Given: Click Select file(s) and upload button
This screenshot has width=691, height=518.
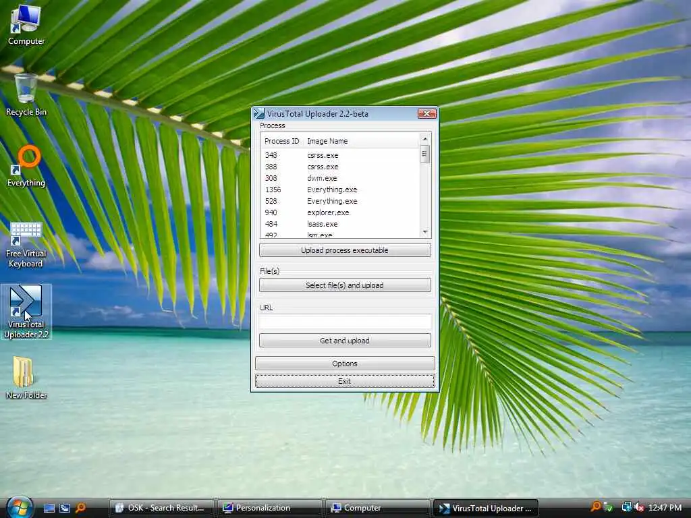Looking at the screenshot, I should pyautogui.click(x=345, y=285).
